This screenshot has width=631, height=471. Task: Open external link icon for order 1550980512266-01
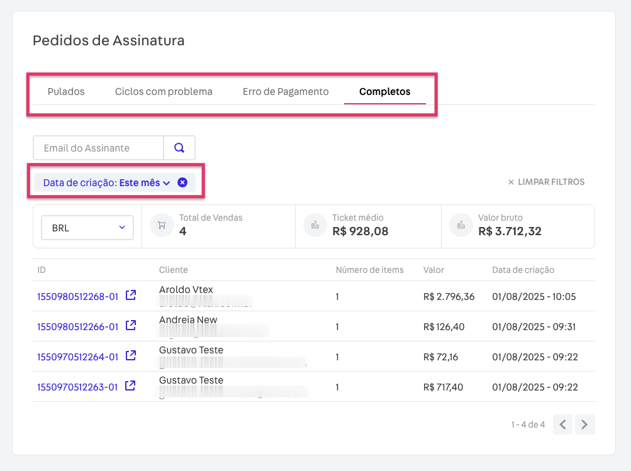click(131, 326)
